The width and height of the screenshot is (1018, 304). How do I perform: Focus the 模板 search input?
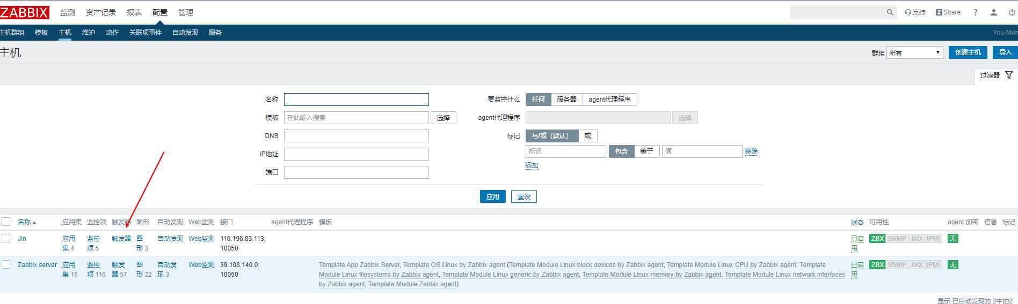click(x=357, y=118)
